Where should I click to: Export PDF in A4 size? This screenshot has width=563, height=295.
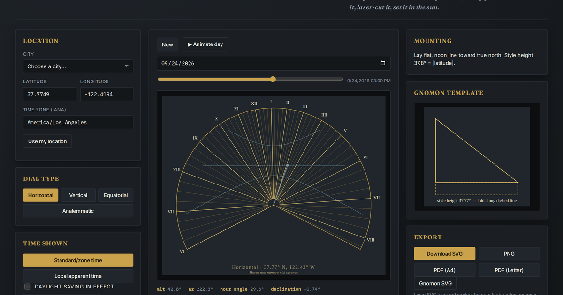click(x=445, y=270)
